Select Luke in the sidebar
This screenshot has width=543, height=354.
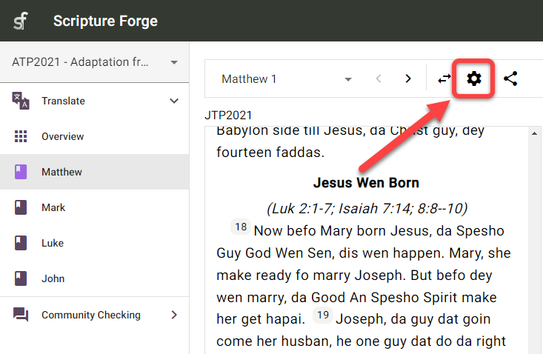53,243
